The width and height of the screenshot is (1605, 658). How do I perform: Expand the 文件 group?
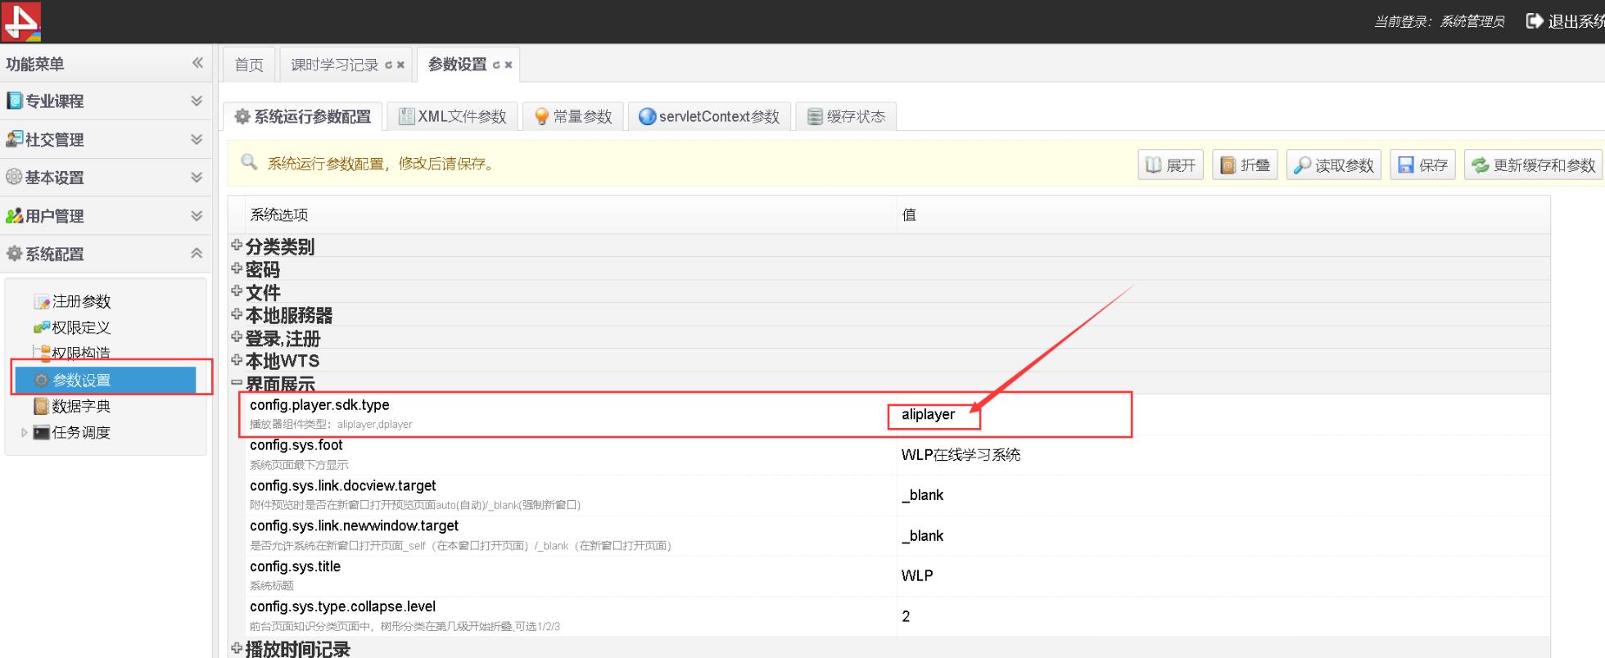pos(237,291)
